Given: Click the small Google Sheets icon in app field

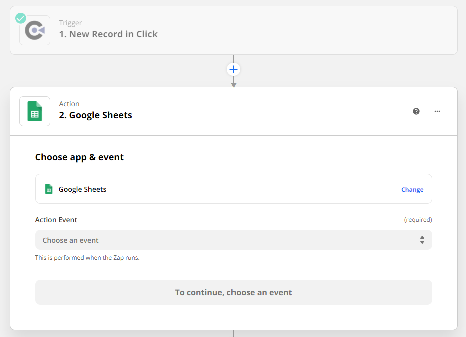Looking at the screenshot, I should (49, 189).
